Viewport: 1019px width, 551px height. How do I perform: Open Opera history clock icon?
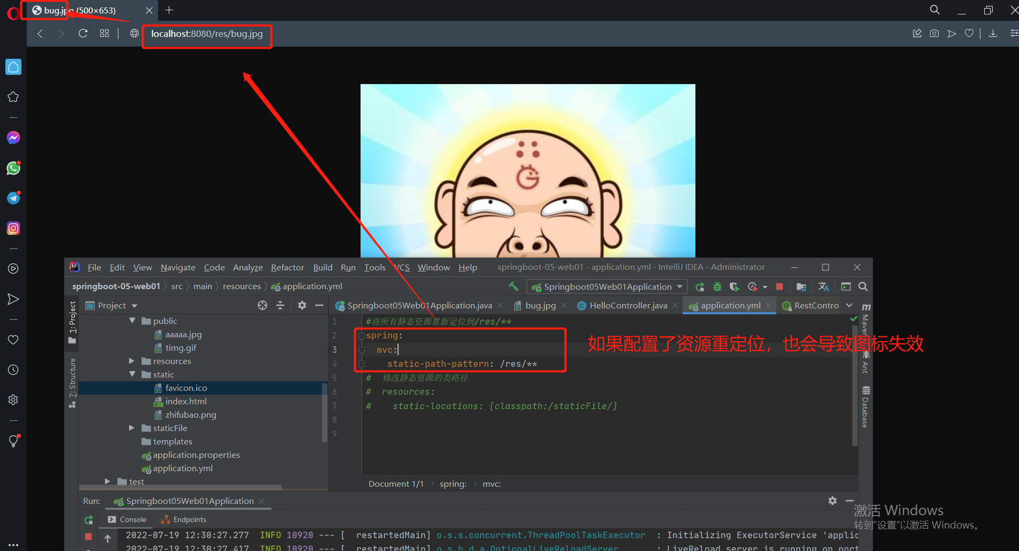pyautogui.click(x=13, y=370)
